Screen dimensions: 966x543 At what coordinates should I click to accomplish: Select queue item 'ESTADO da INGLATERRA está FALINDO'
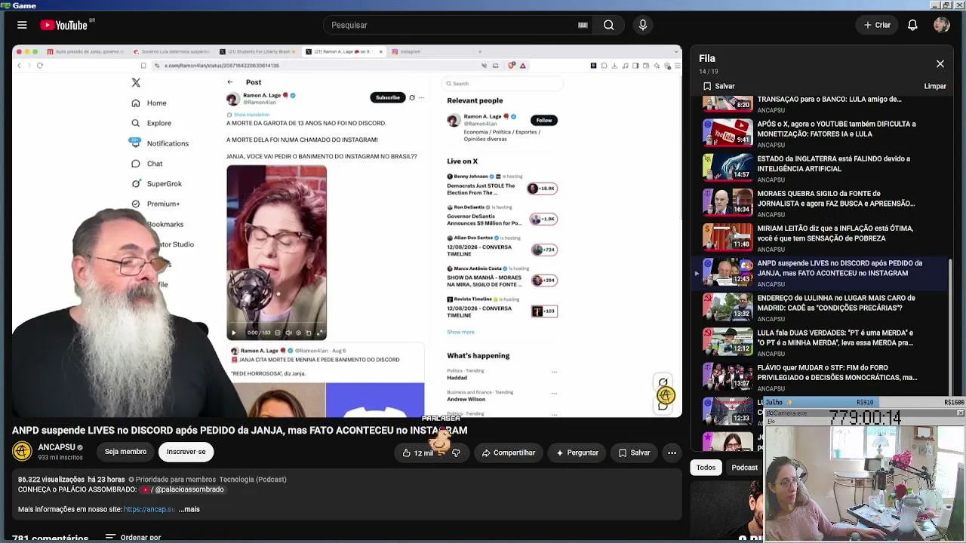[823, 167]
